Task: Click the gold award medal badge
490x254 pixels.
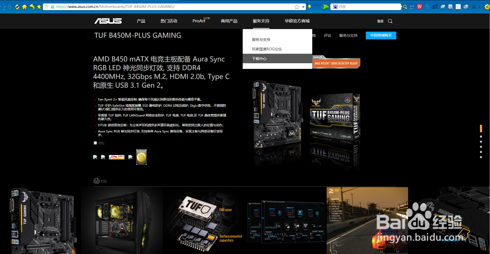Action: tap(141, 157)
